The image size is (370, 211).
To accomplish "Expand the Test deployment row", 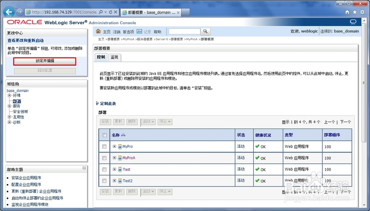I will coord(114,169).
